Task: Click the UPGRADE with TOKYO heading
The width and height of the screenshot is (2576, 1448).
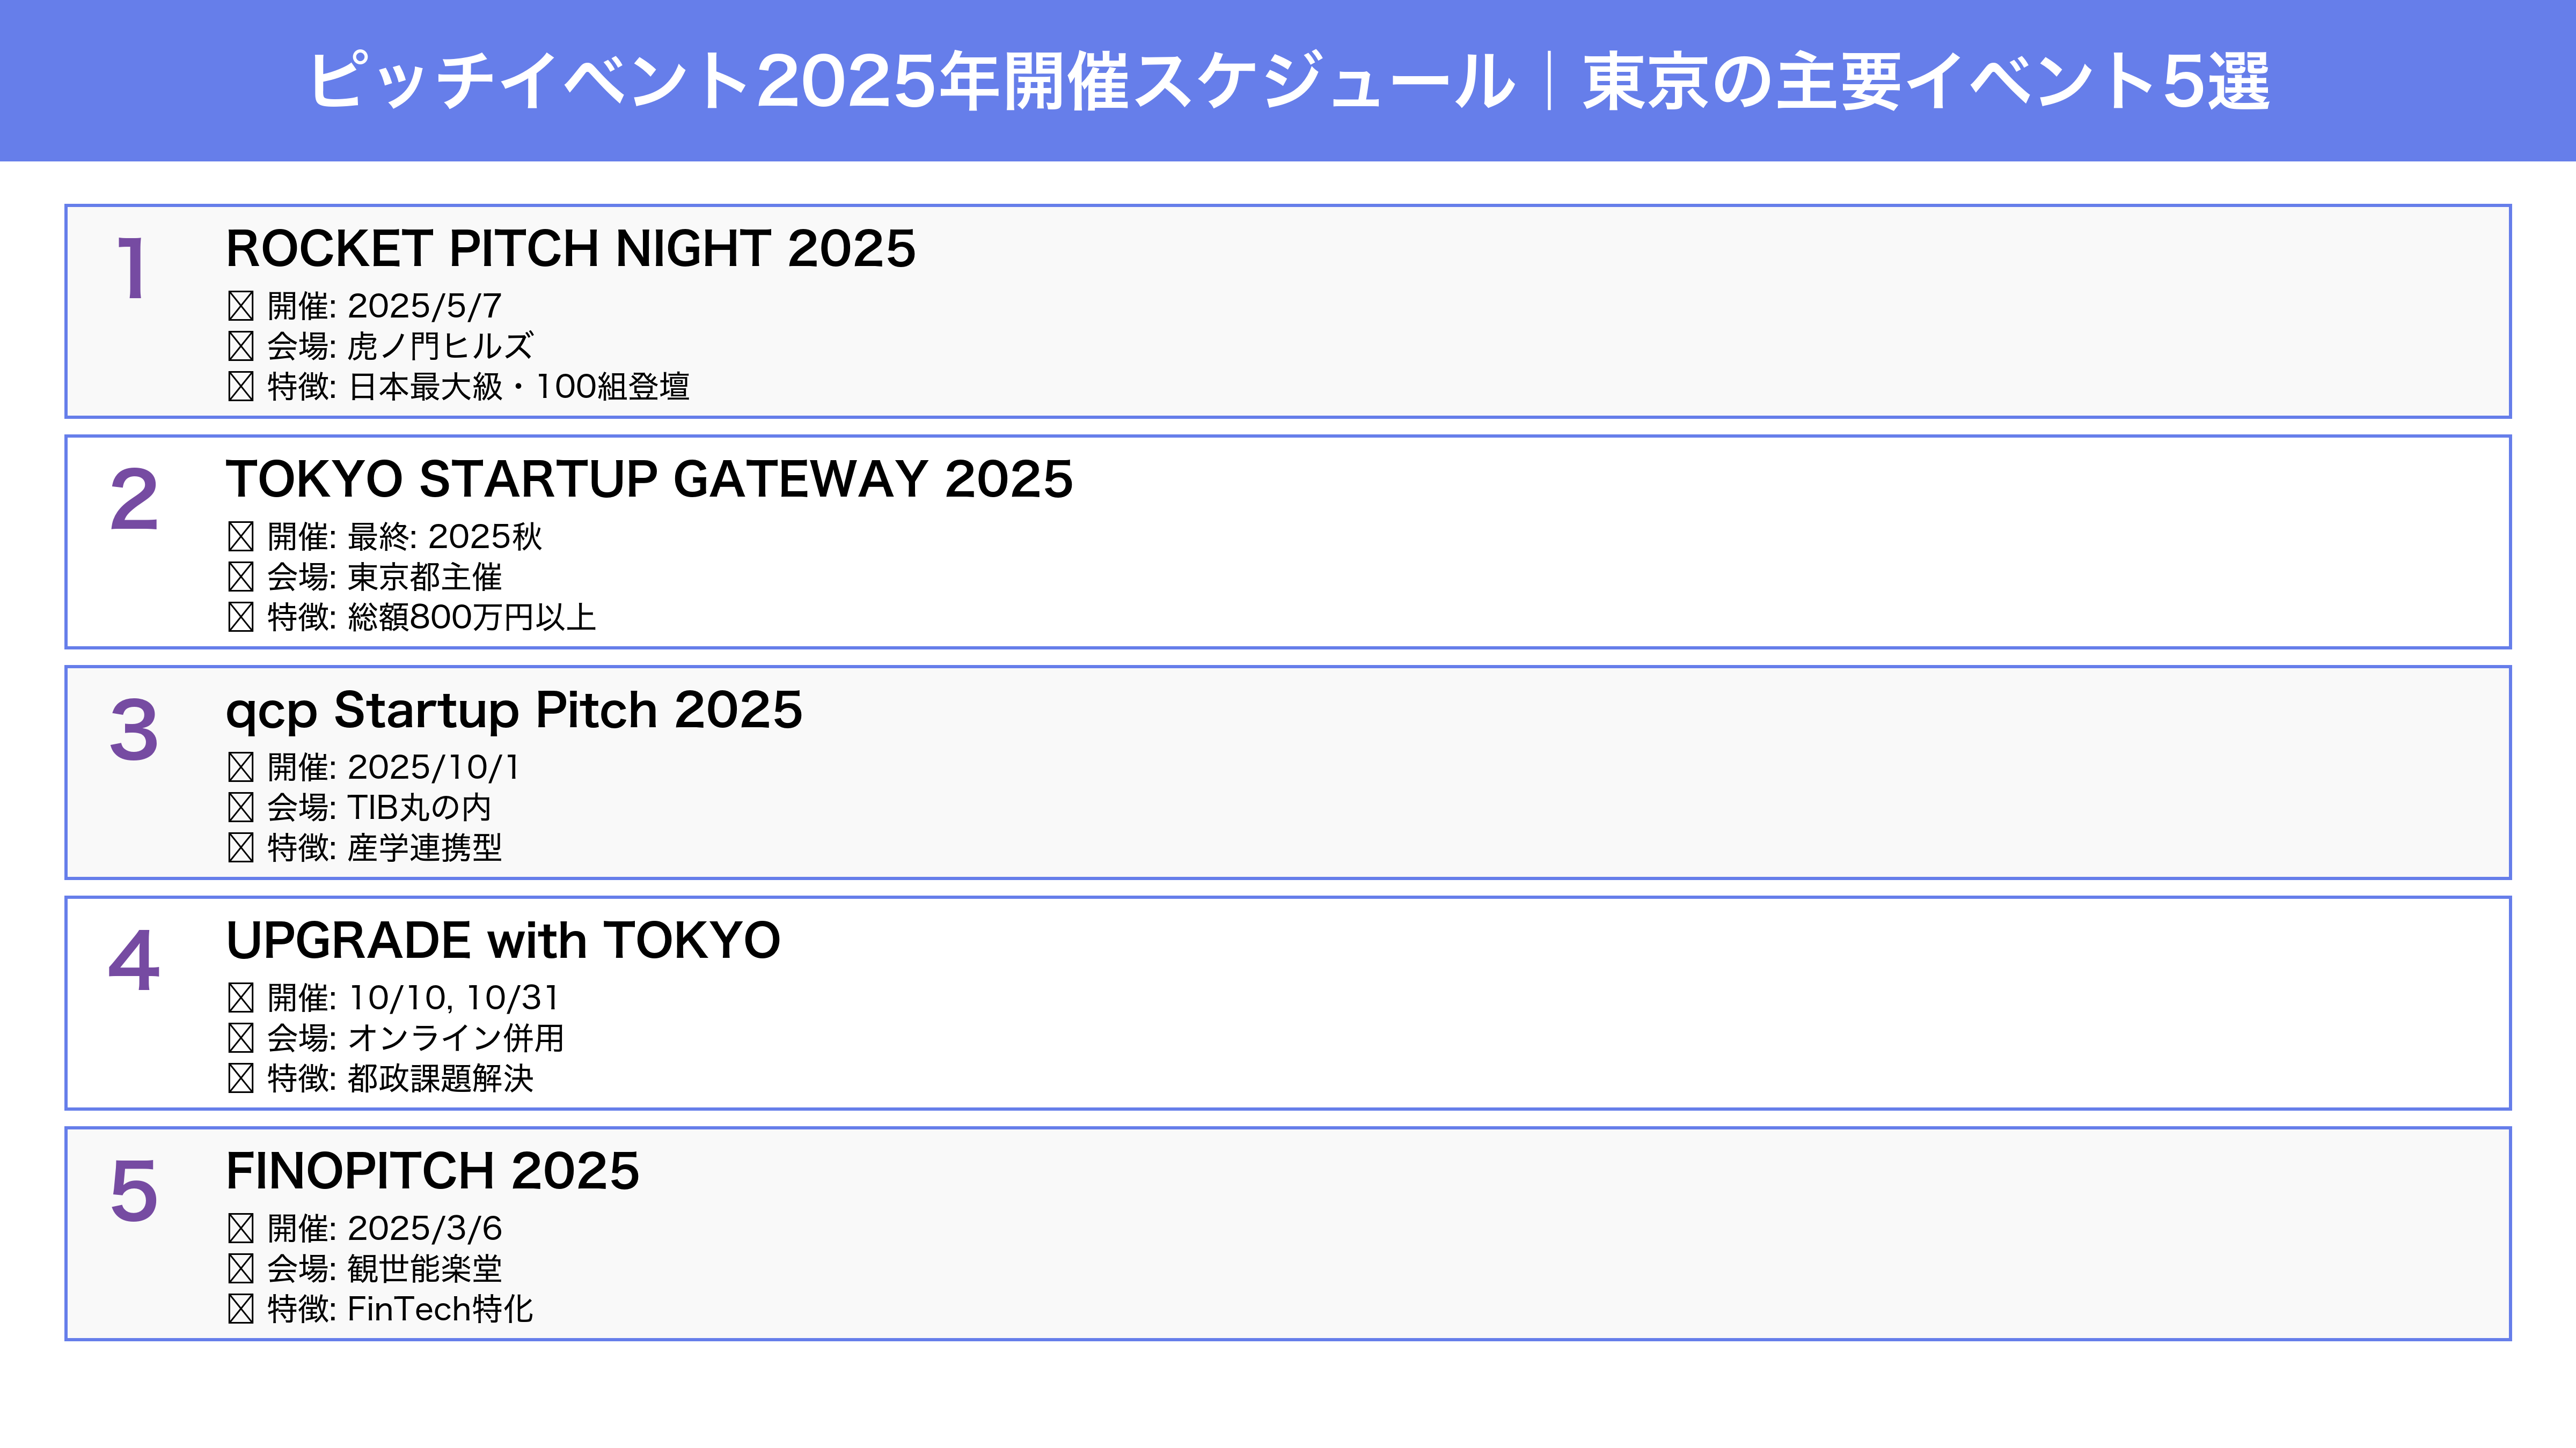Action: (503, 940)
